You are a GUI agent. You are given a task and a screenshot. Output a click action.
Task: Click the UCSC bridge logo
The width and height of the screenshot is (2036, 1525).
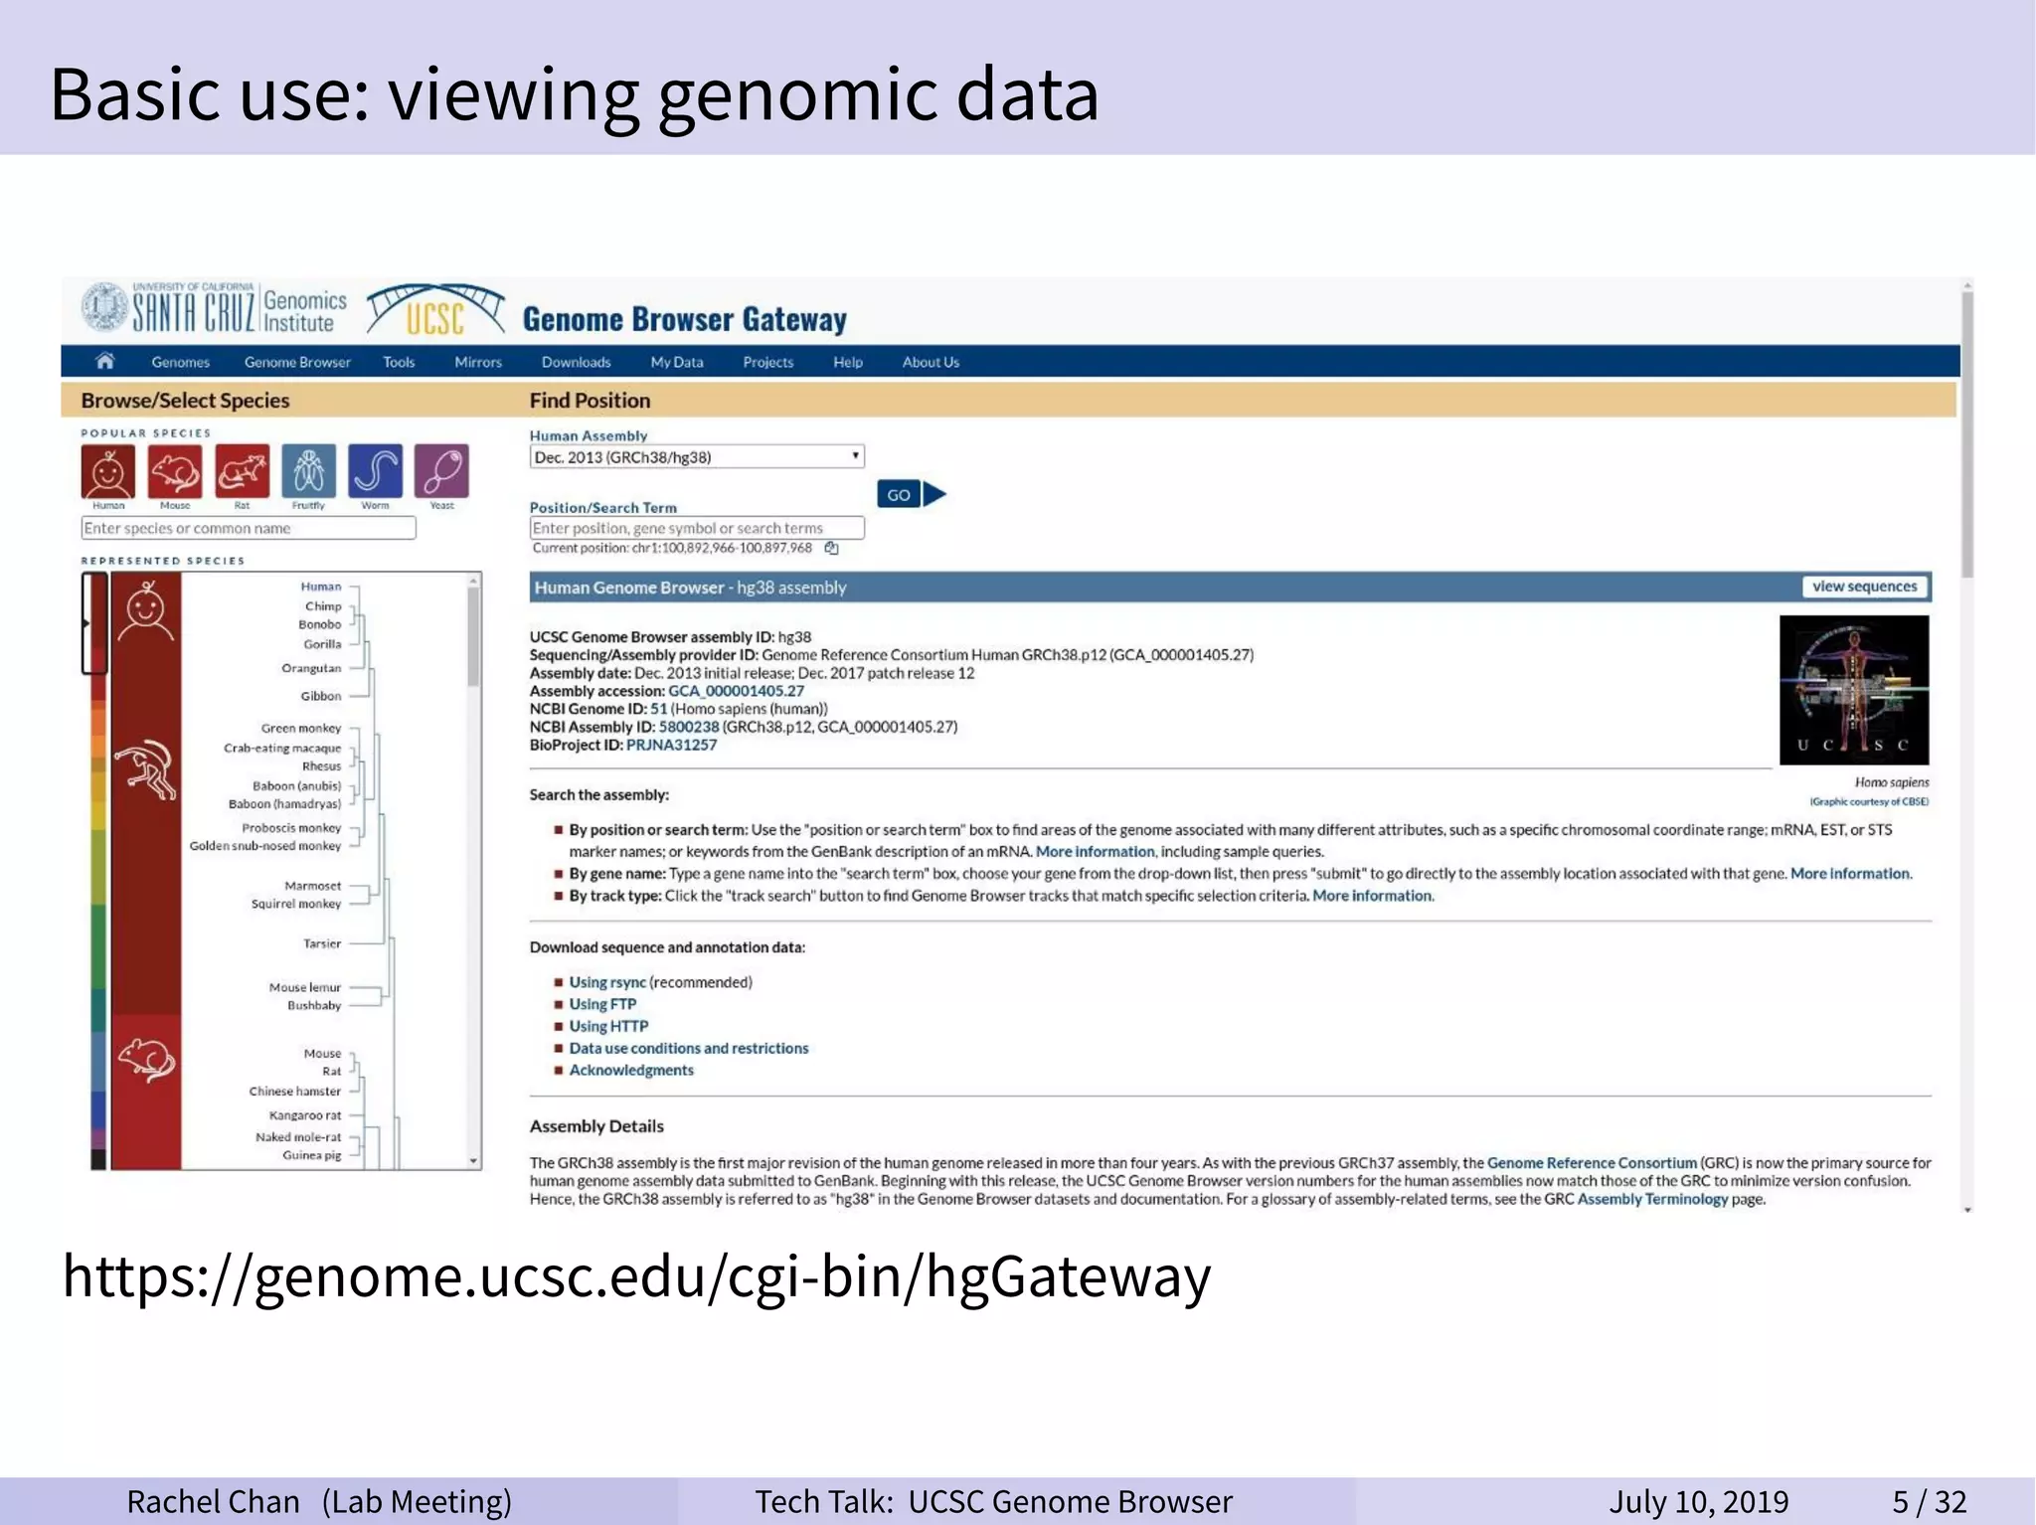pyautogui.click(x=435, y=311)
